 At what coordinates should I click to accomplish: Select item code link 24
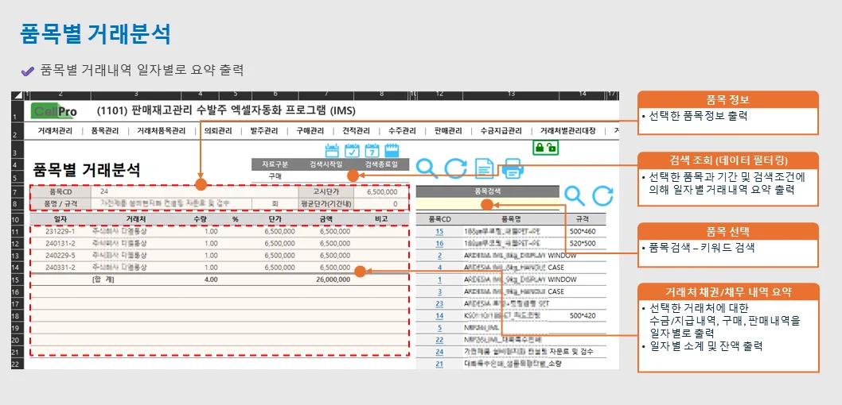point(439,351)
